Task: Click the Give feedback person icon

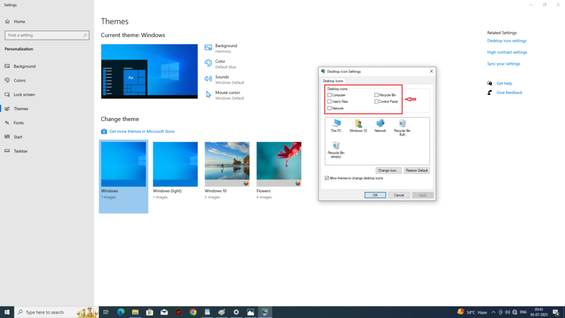Action: pyautogui.click(x=490, y=93)
